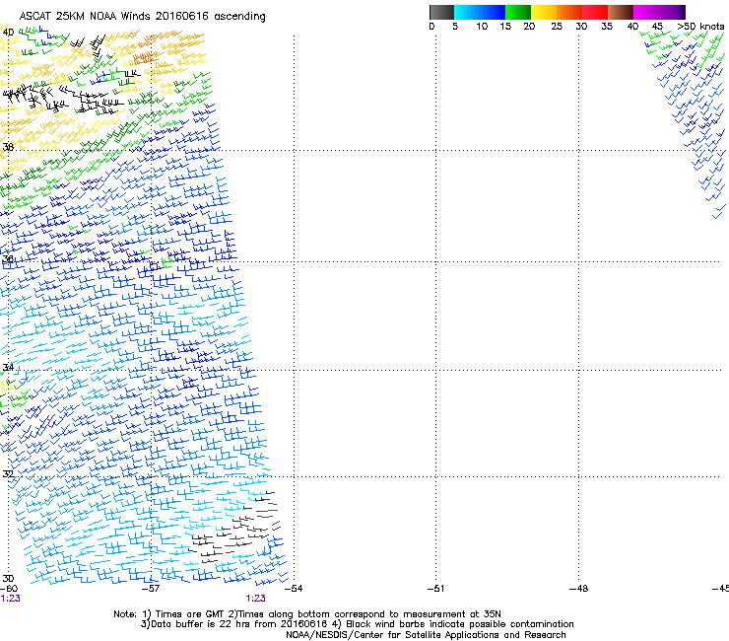This screenshot has width=729, height=641.
Task: Click the purple '1:23' time left of -54
Action: [x=256, y=599]
